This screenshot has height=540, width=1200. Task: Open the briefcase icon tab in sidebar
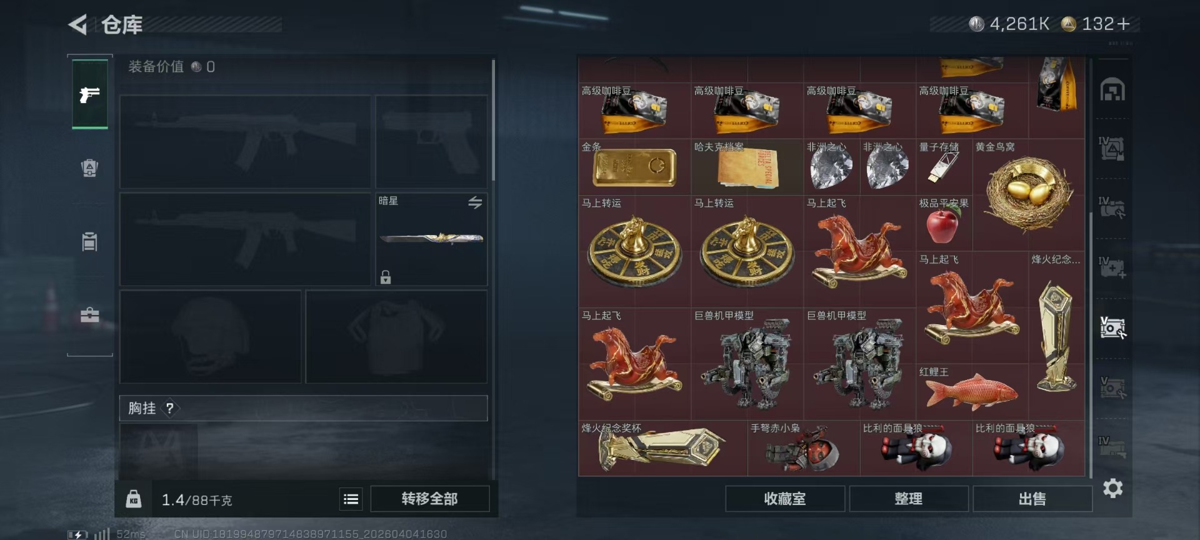(x=89, y=314)
